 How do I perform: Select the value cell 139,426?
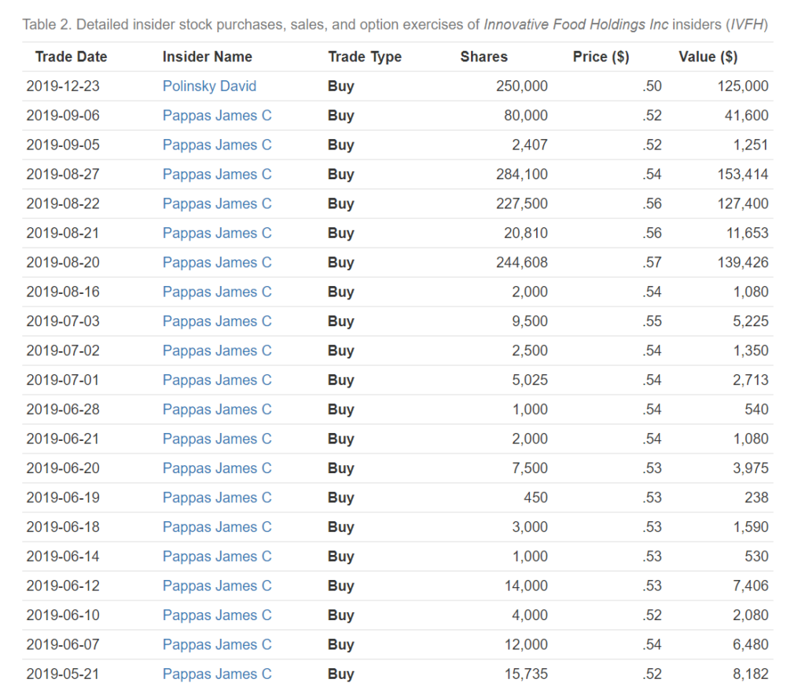click(x=743, y=263)
